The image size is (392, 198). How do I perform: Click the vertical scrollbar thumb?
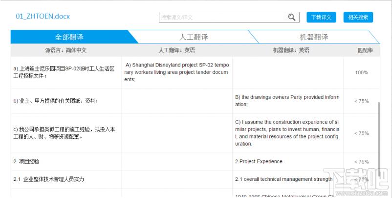click(379, 139)
